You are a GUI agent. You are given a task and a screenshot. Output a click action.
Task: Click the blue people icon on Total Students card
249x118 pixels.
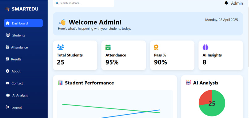(x=61, y=47)
